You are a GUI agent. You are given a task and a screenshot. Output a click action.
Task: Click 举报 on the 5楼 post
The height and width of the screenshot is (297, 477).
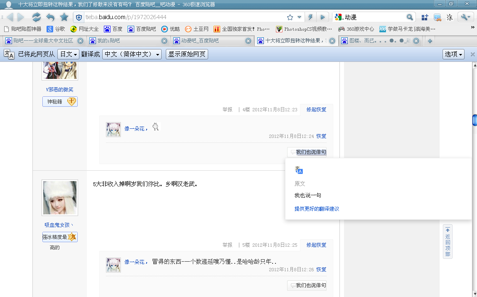pyautogui.click(x=227, y=245)
